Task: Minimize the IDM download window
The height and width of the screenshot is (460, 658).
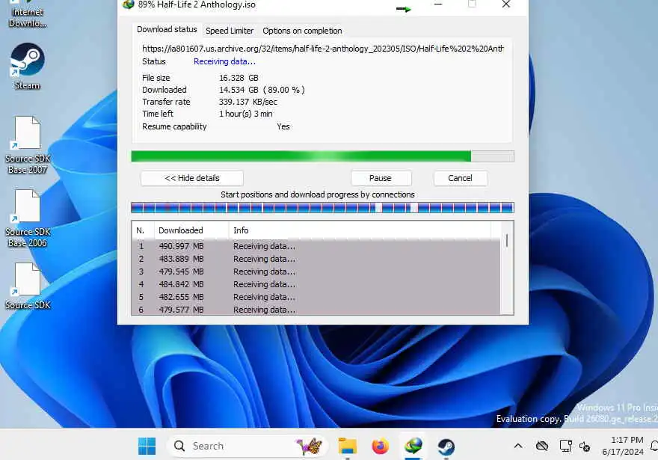Action: pyautogui.click(x=438, y=4)
